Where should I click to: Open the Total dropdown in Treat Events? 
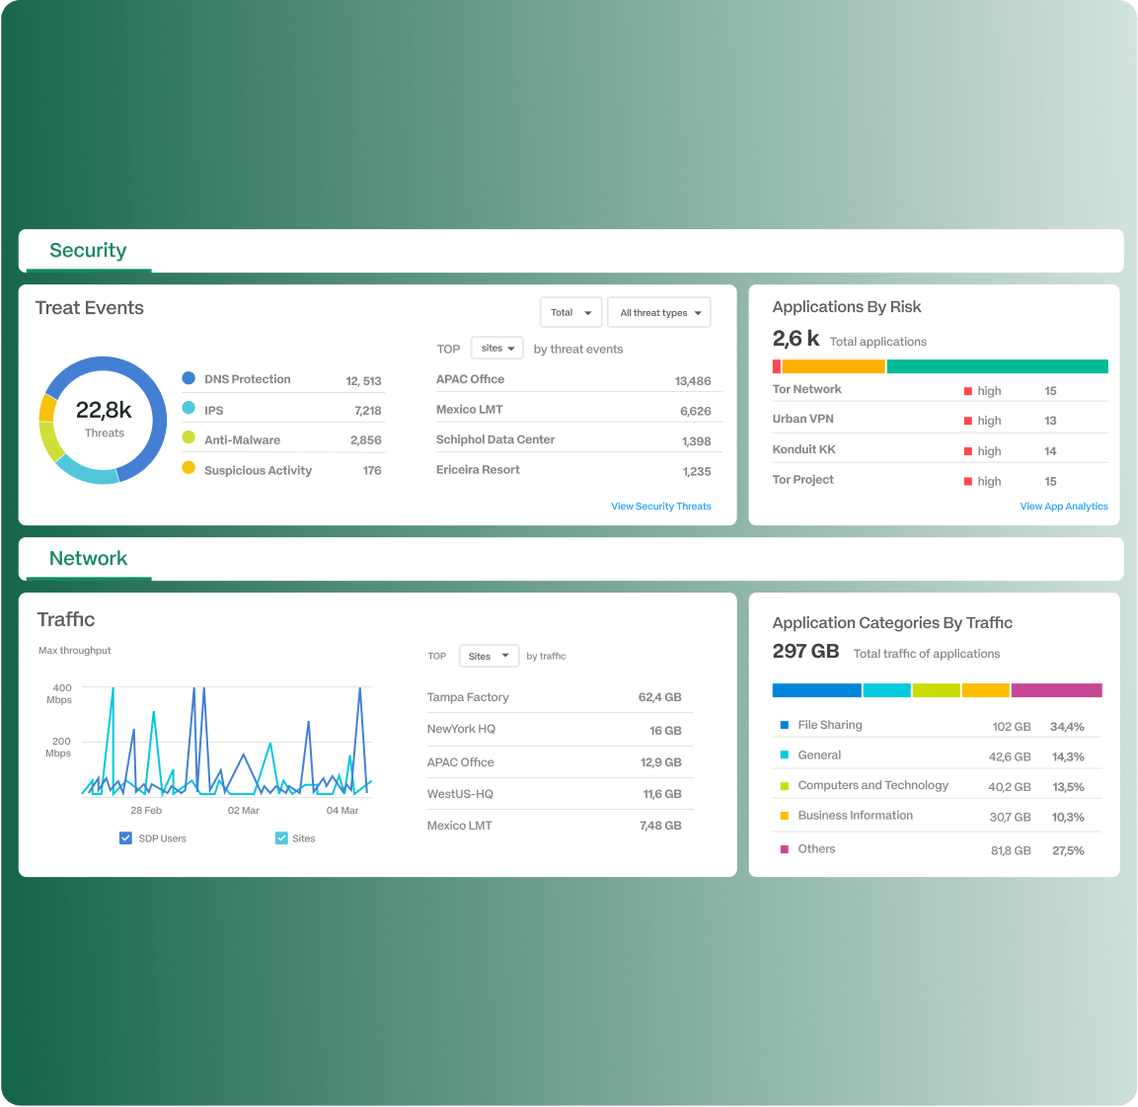[571, 313]
